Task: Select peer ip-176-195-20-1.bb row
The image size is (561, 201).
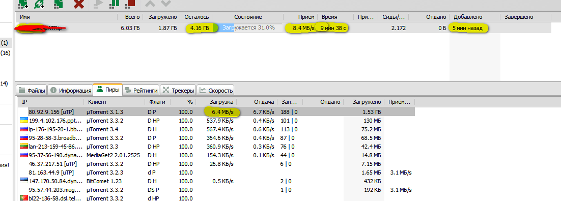Action: [216, 129]
